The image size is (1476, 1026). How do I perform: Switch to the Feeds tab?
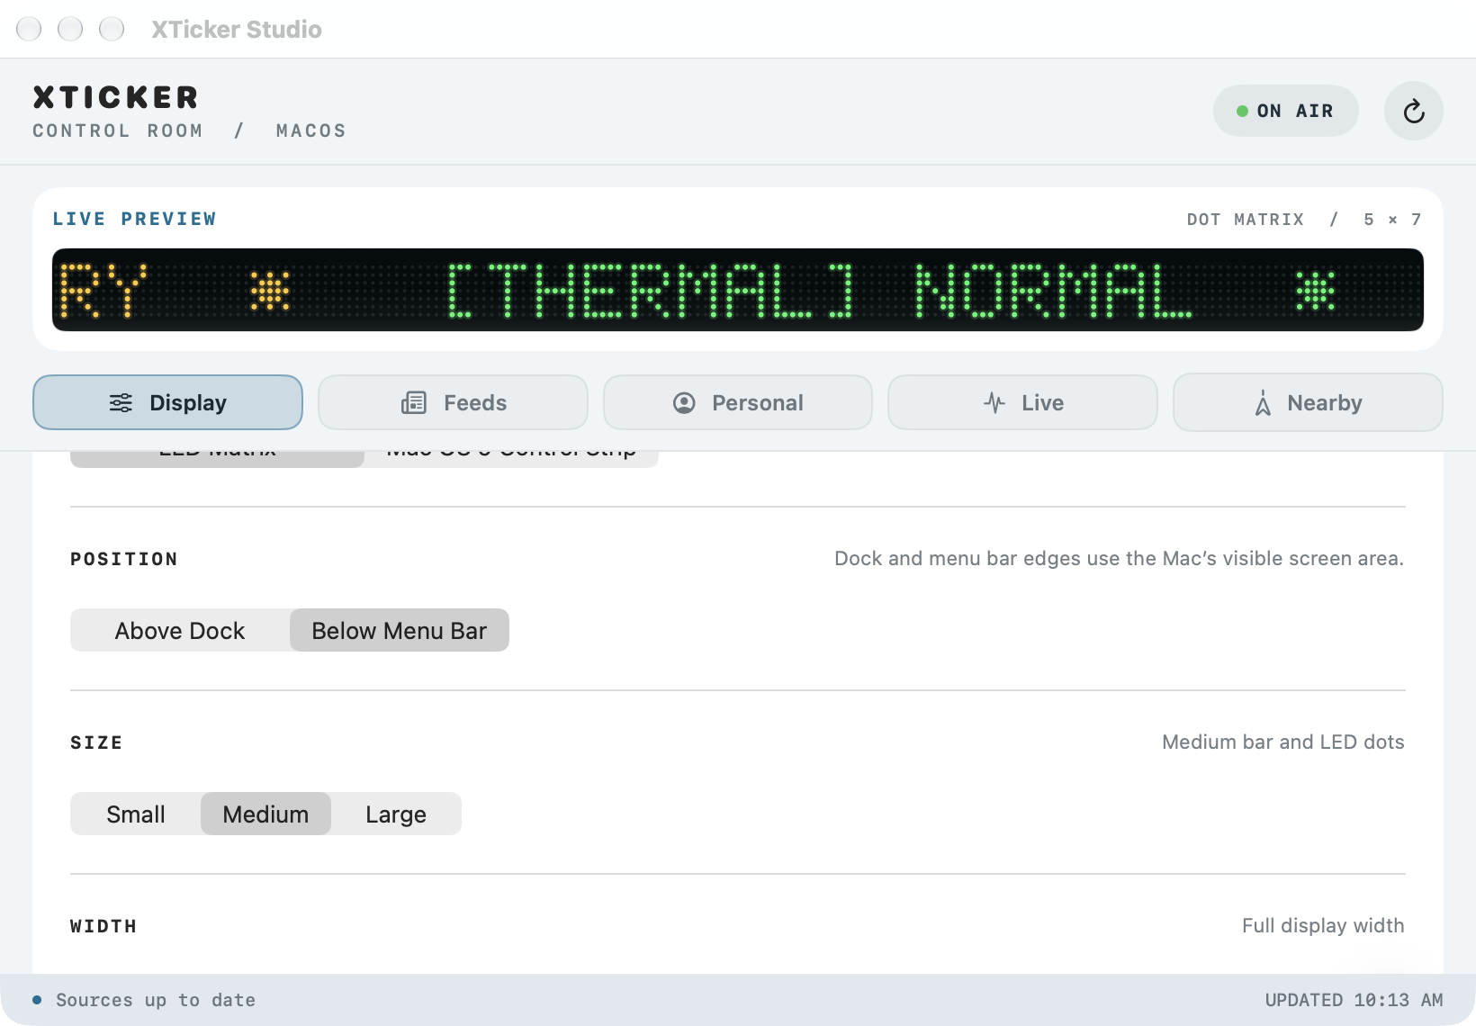pyautogui.click(x=453, y=402)
